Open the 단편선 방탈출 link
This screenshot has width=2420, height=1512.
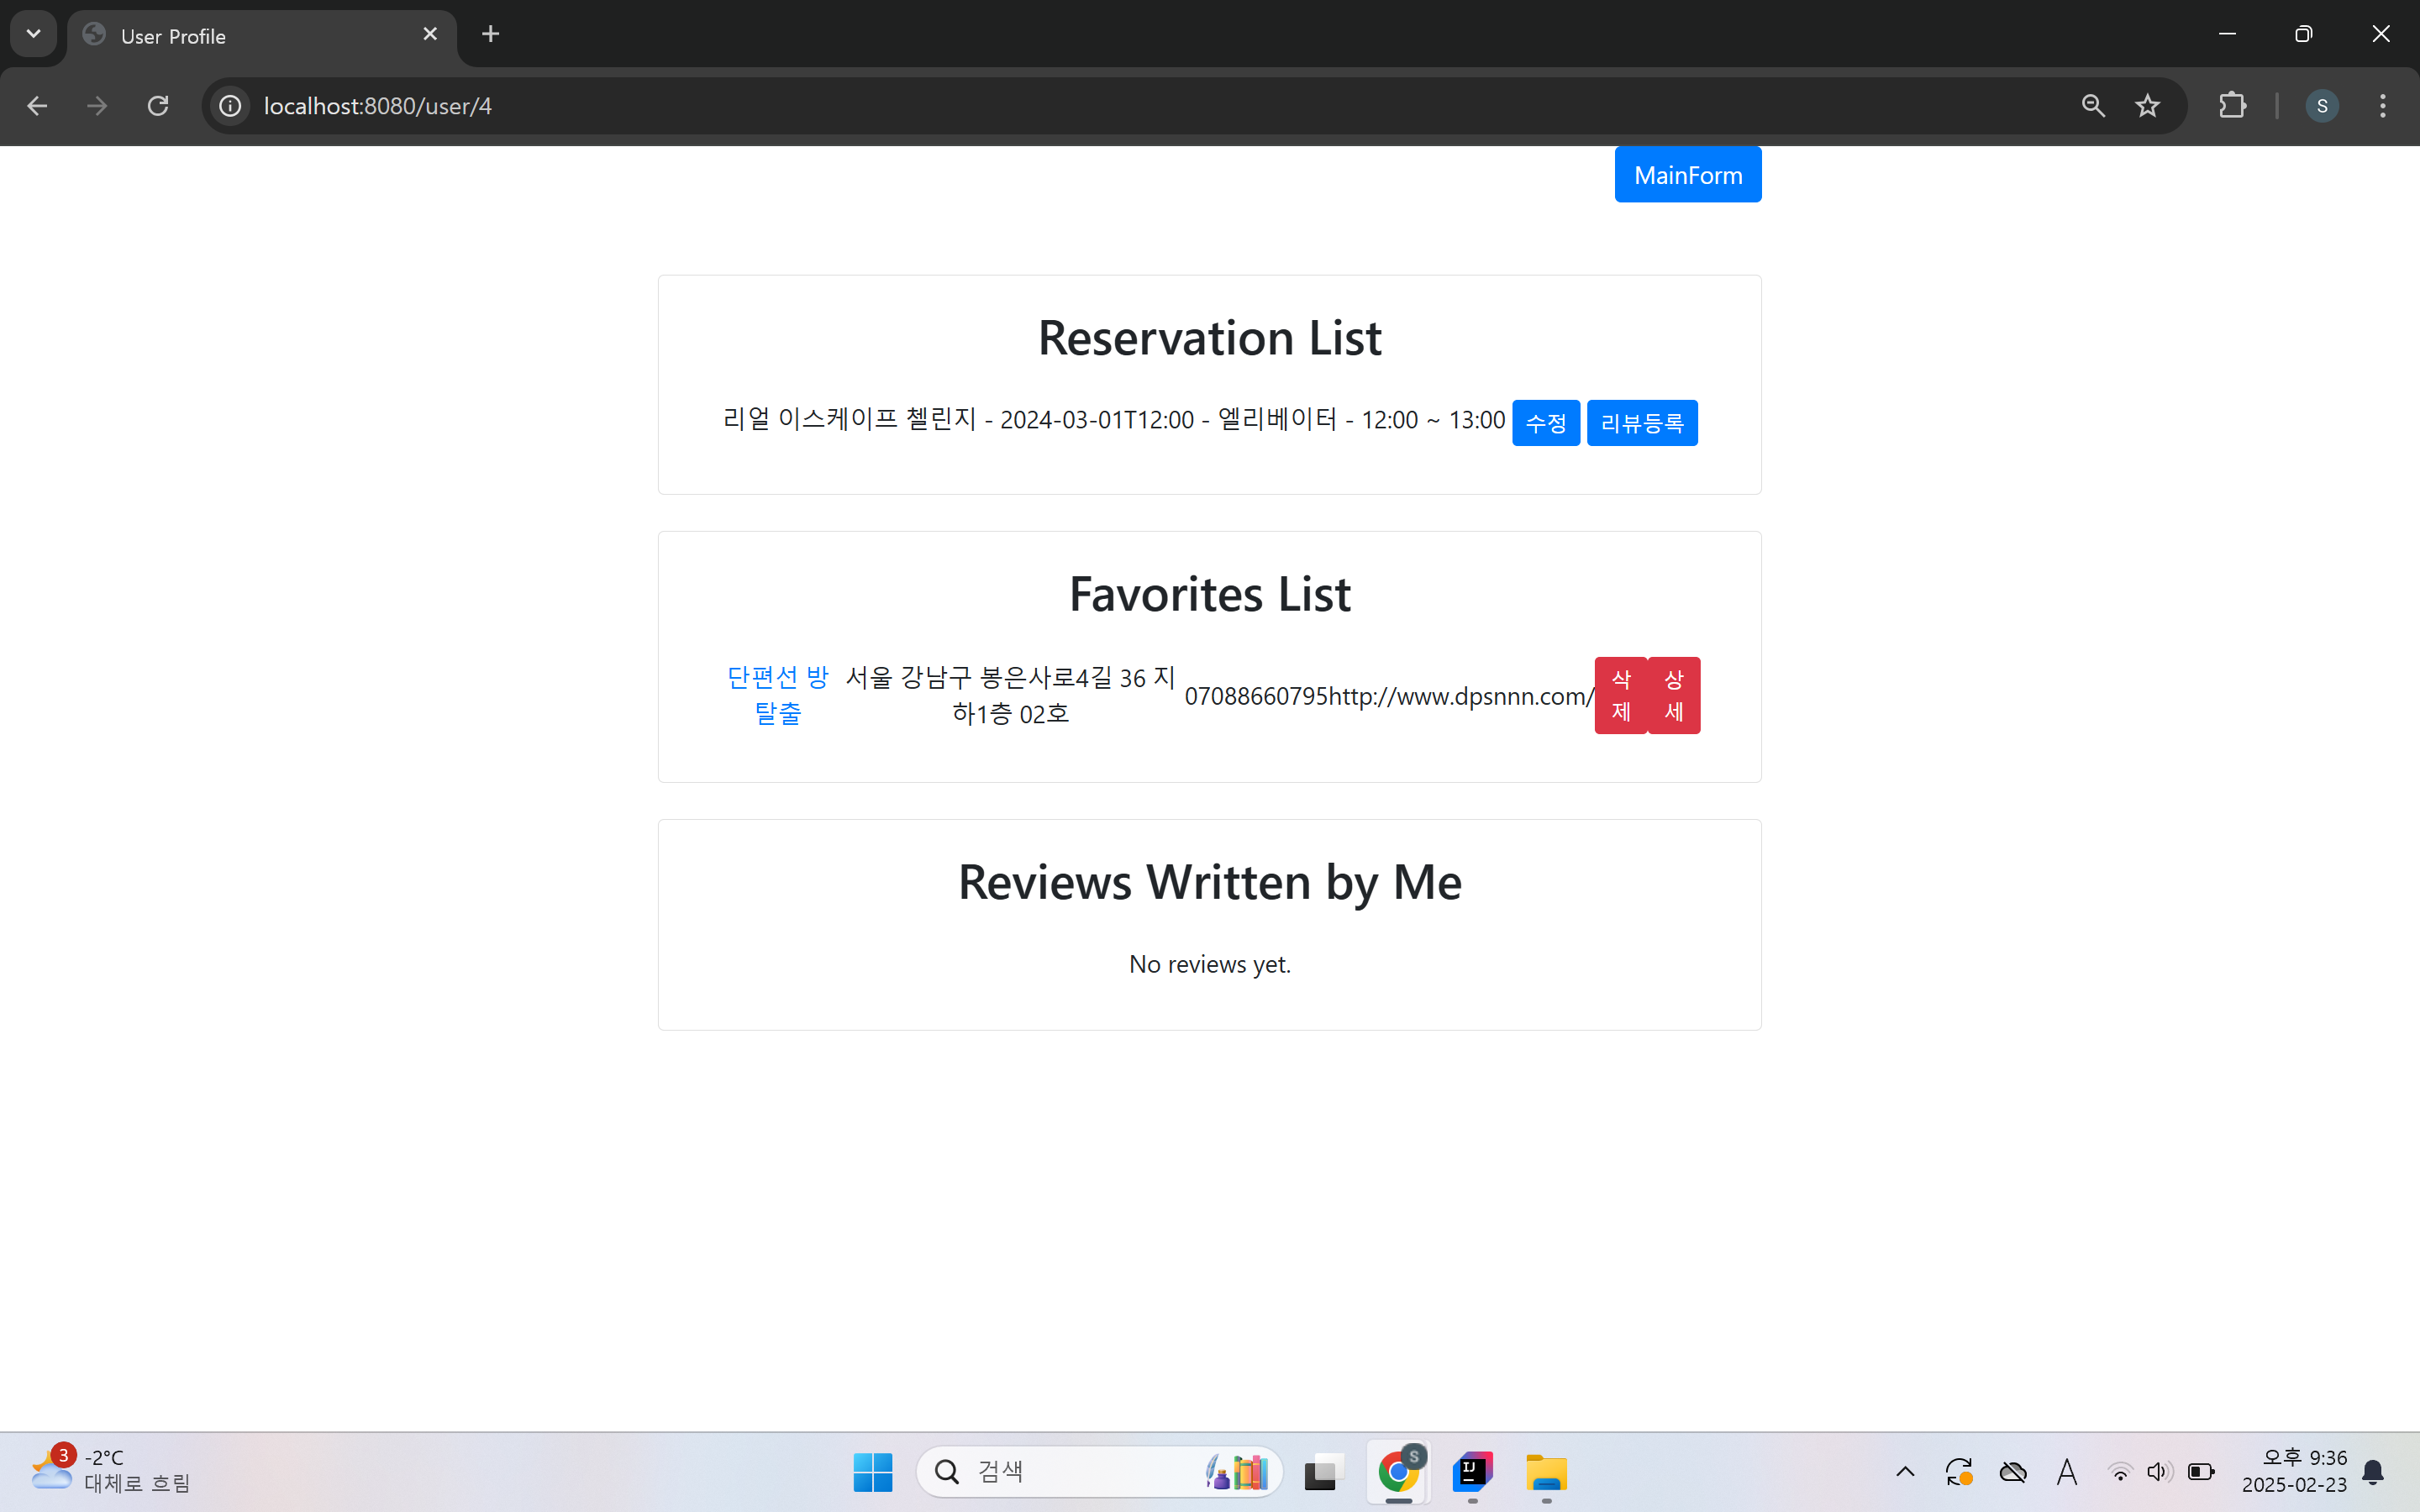pos(777,695)
